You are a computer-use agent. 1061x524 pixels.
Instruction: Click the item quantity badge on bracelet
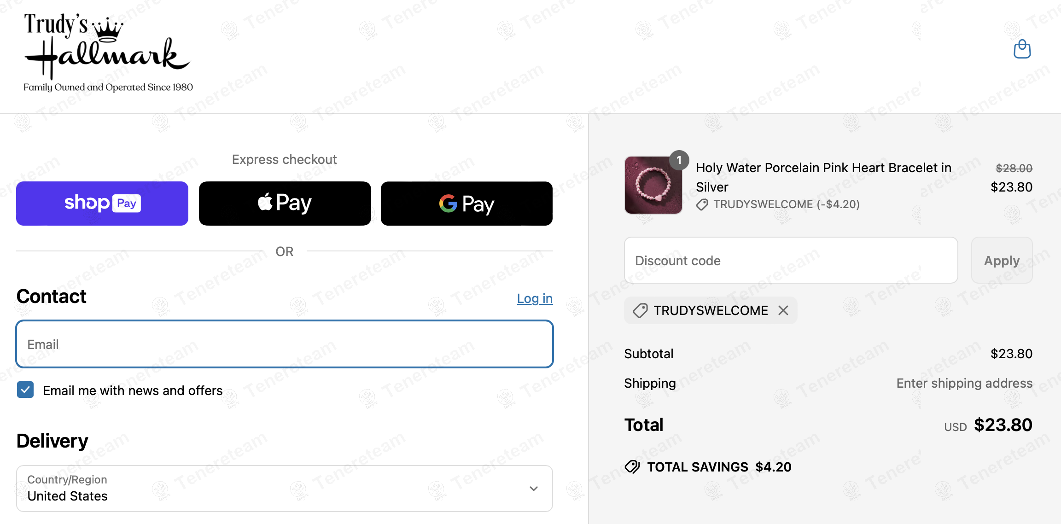(679, 161)
